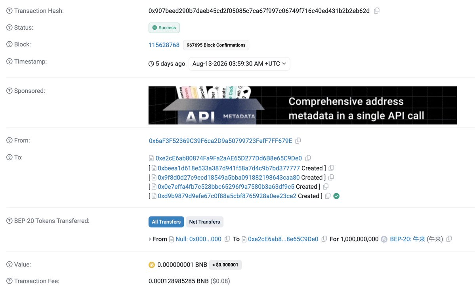Copy created contract 0xbeea1d618e address
The height and width of the screenshot is (291, 475).
click(x=332, y=168)
